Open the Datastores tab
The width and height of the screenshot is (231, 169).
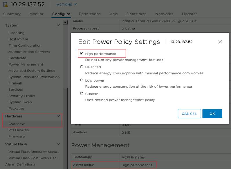(x=137, y=14)
